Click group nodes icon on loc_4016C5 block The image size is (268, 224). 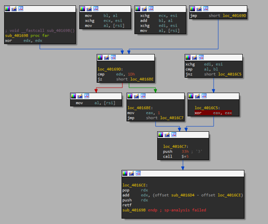coord(204,96)
